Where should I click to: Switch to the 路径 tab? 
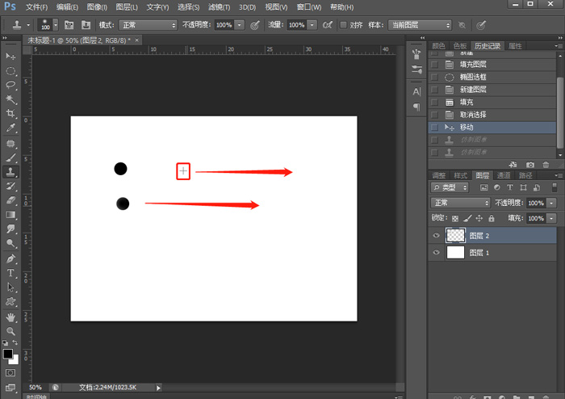coord(525,175)
